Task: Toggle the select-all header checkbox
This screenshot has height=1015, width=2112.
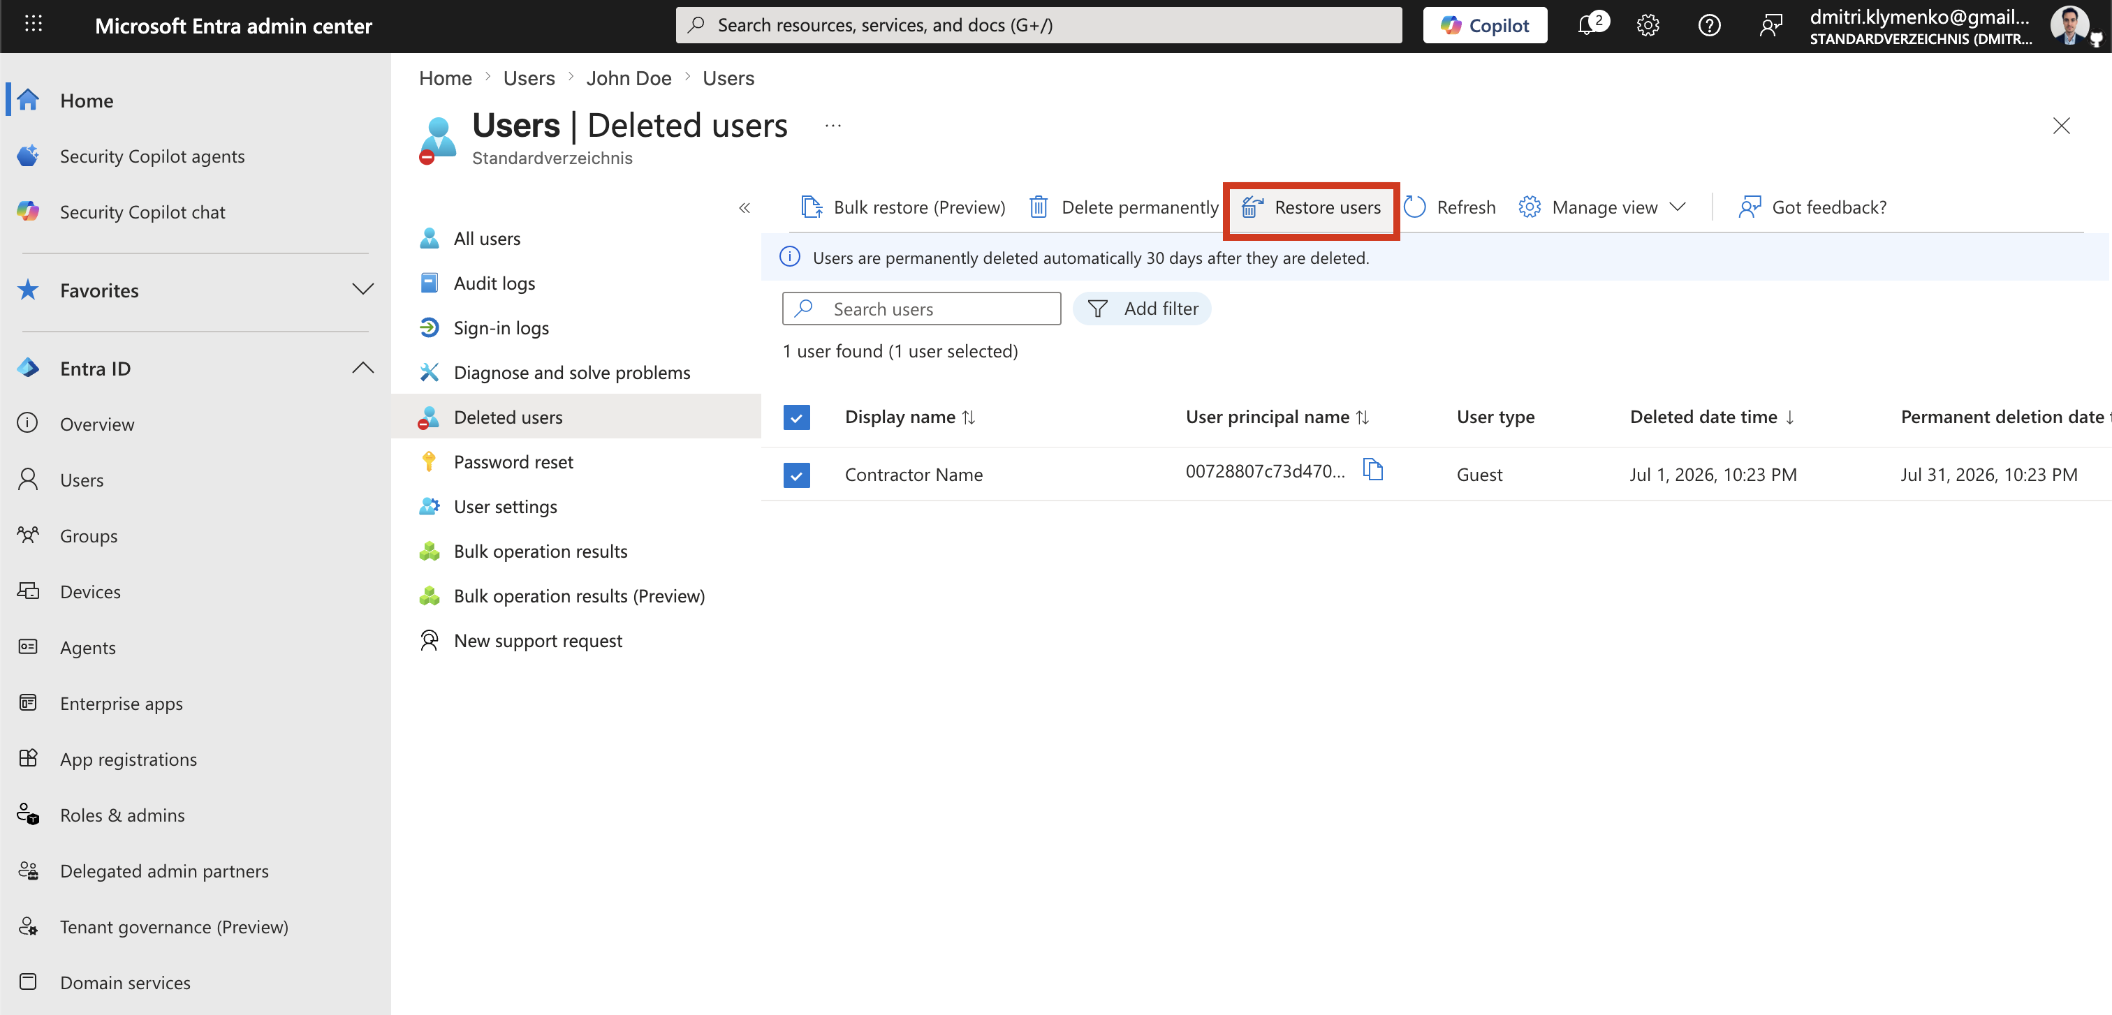Action: click(796, 417)
